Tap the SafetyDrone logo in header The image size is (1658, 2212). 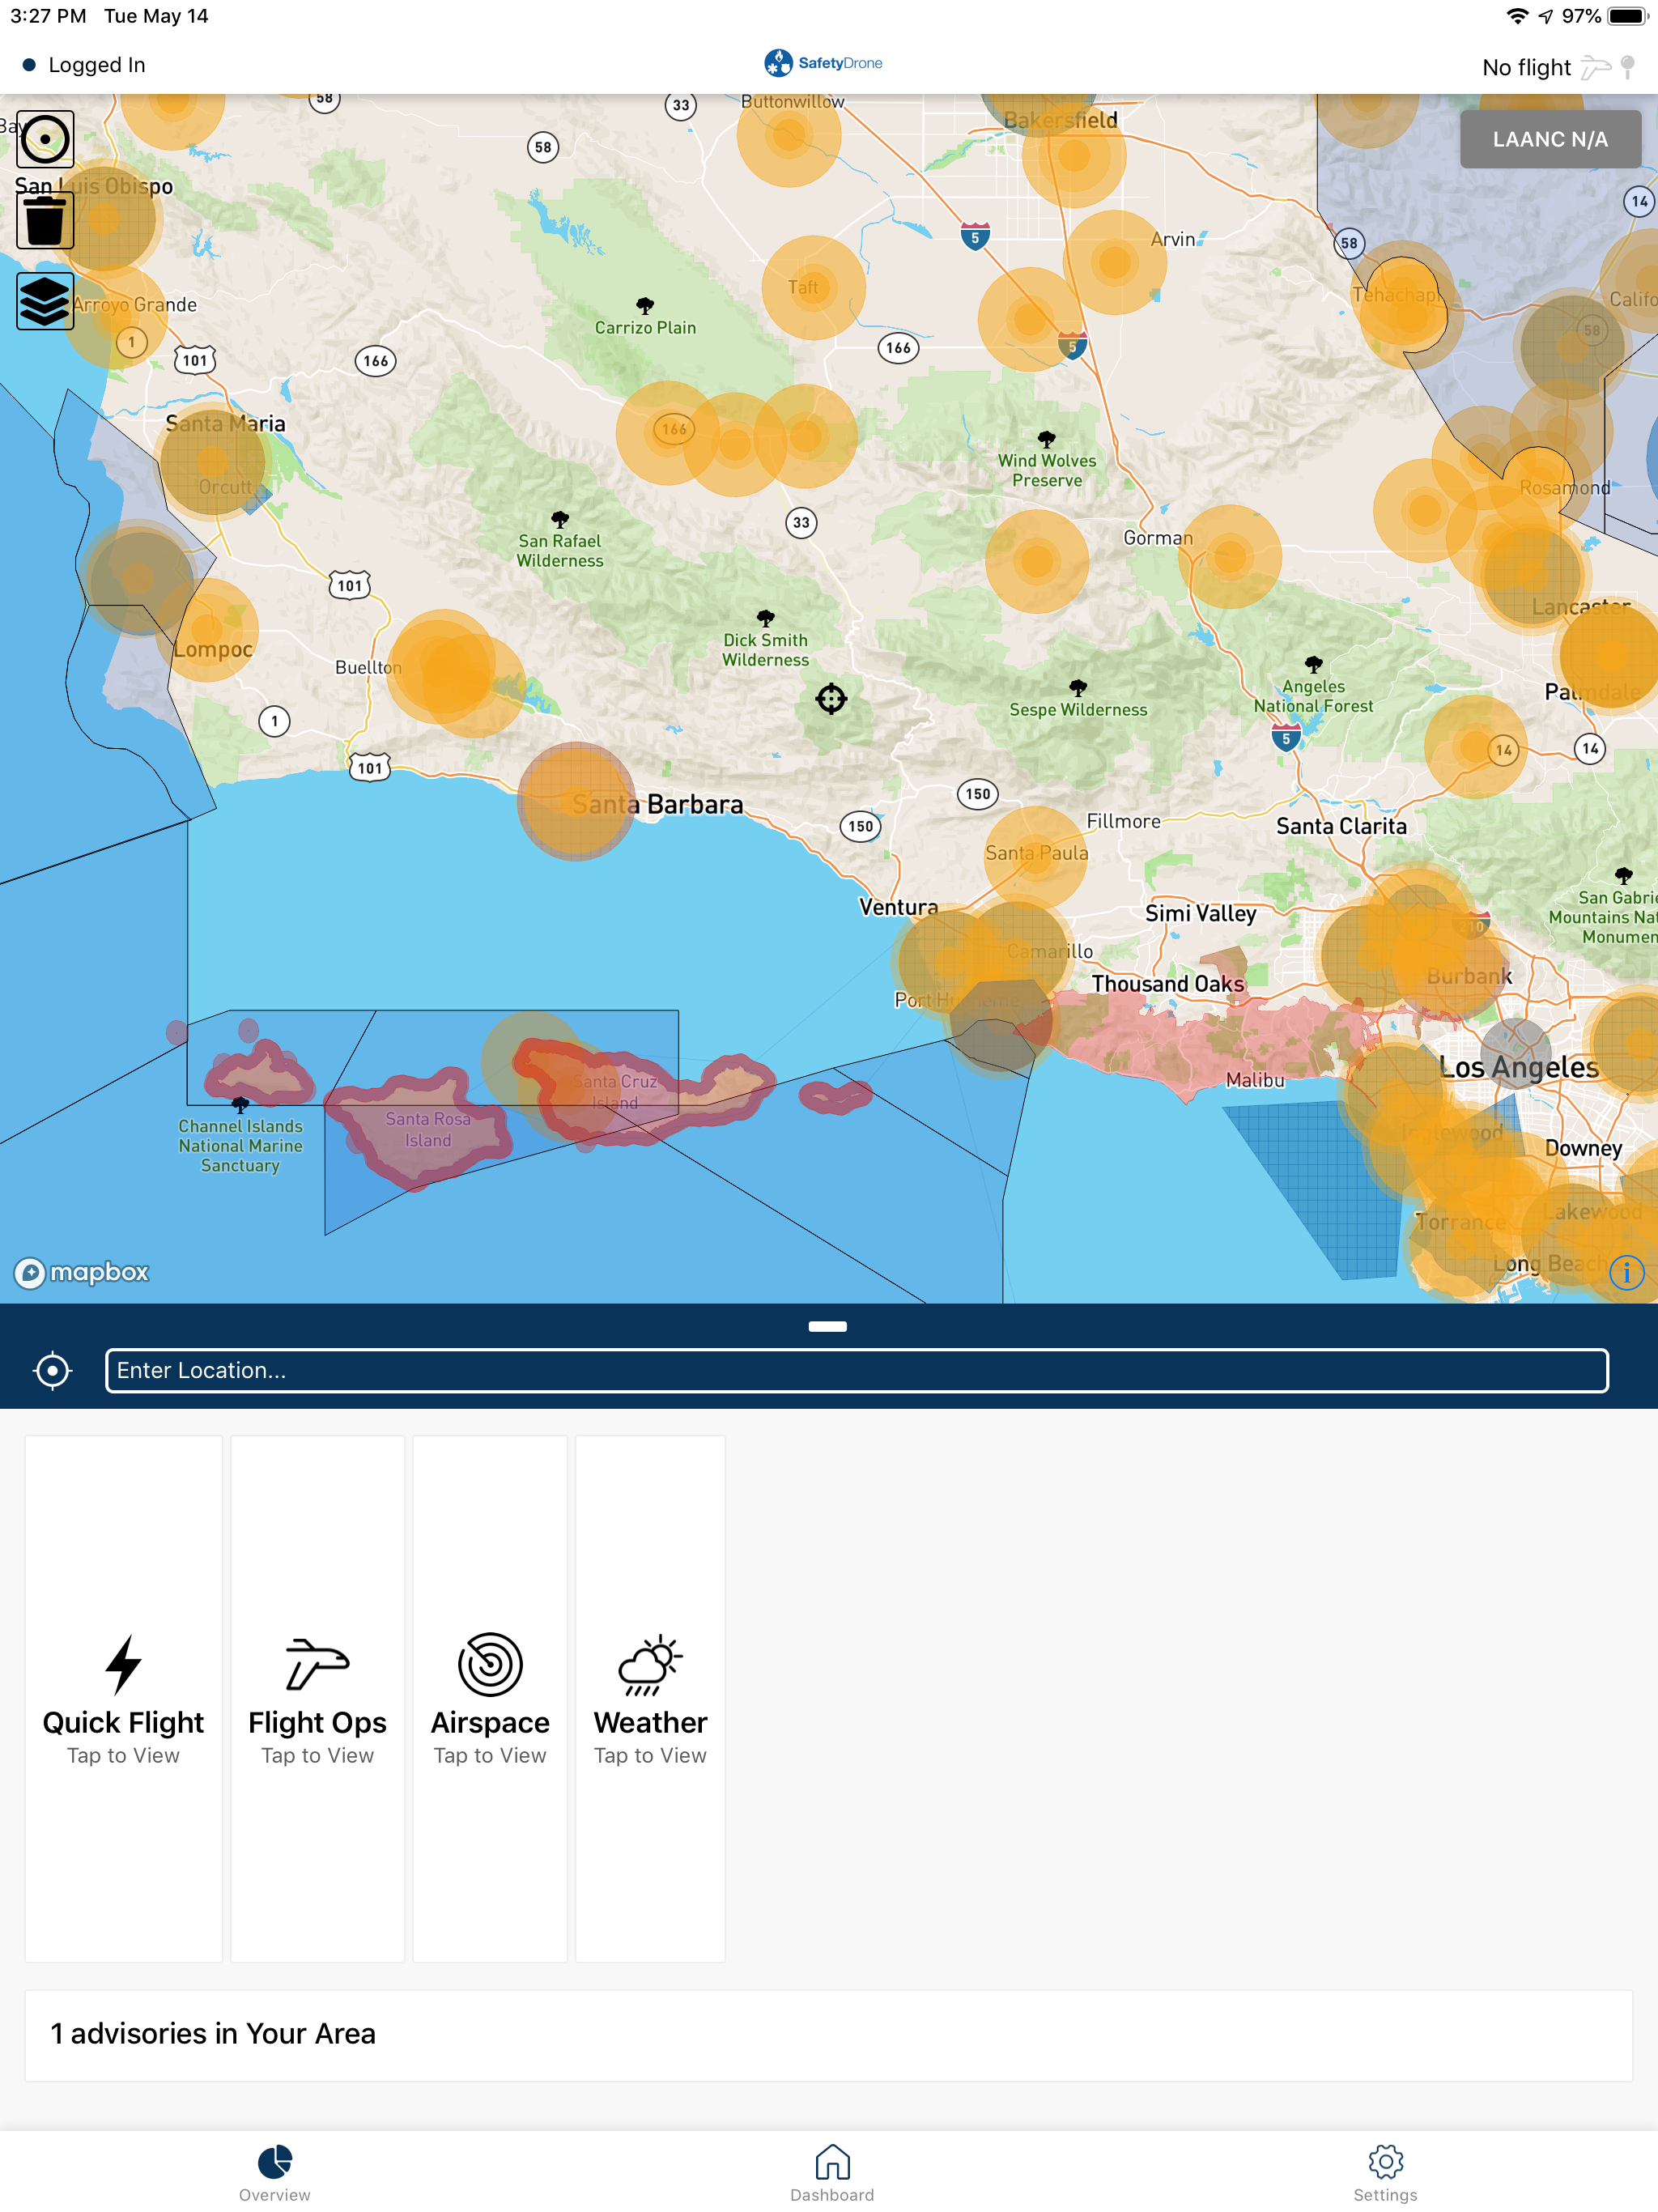tap(823, 63)
